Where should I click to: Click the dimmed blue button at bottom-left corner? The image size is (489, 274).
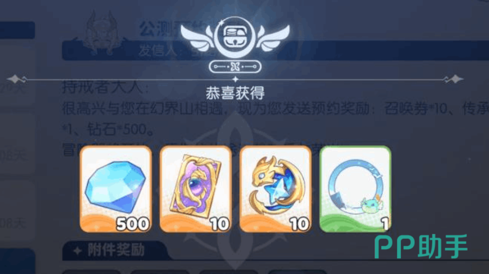click(x=18, y=262)
